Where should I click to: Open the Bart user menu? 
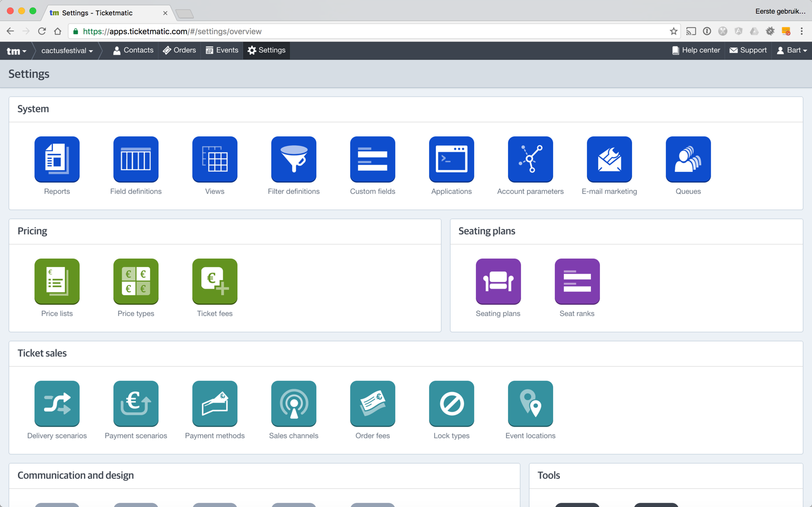tap(792, 50)
